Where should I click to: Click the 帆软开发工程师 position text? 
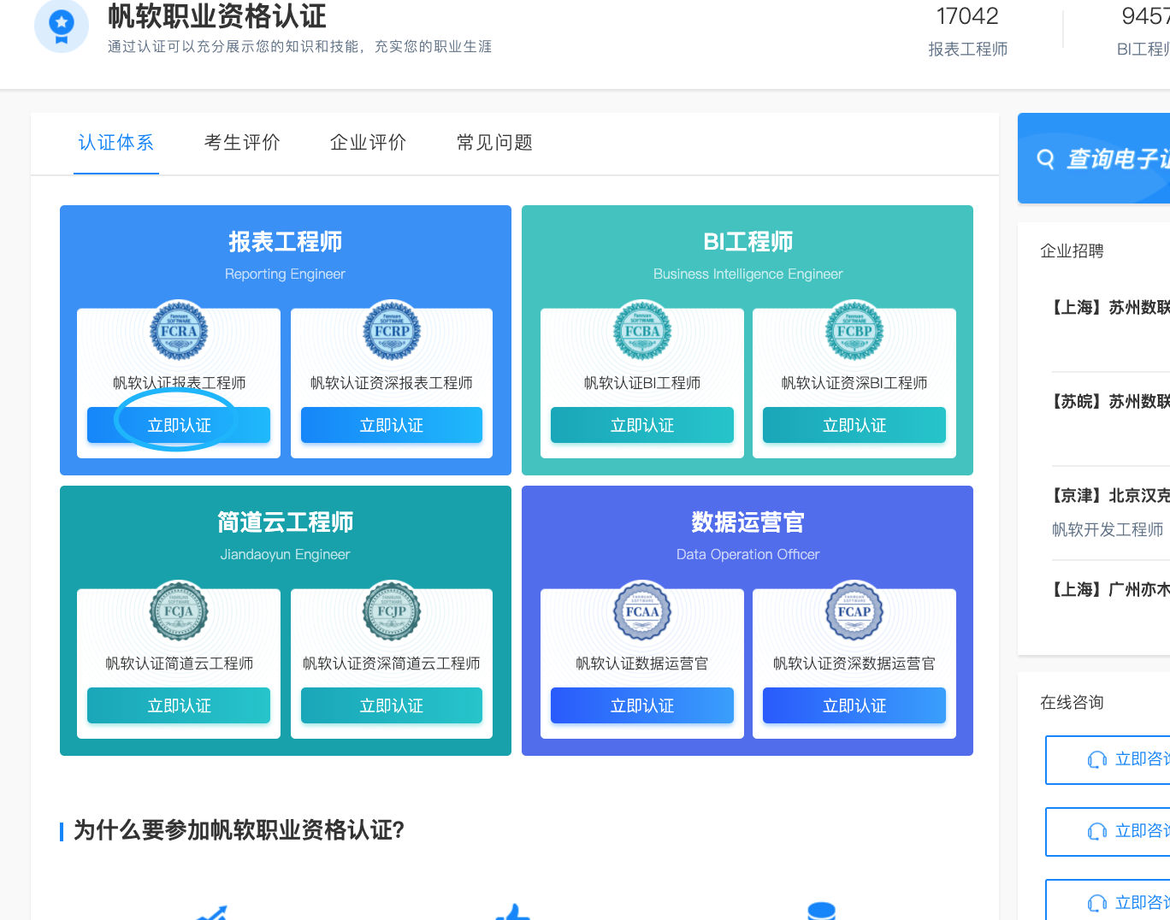click(1108, 530)
